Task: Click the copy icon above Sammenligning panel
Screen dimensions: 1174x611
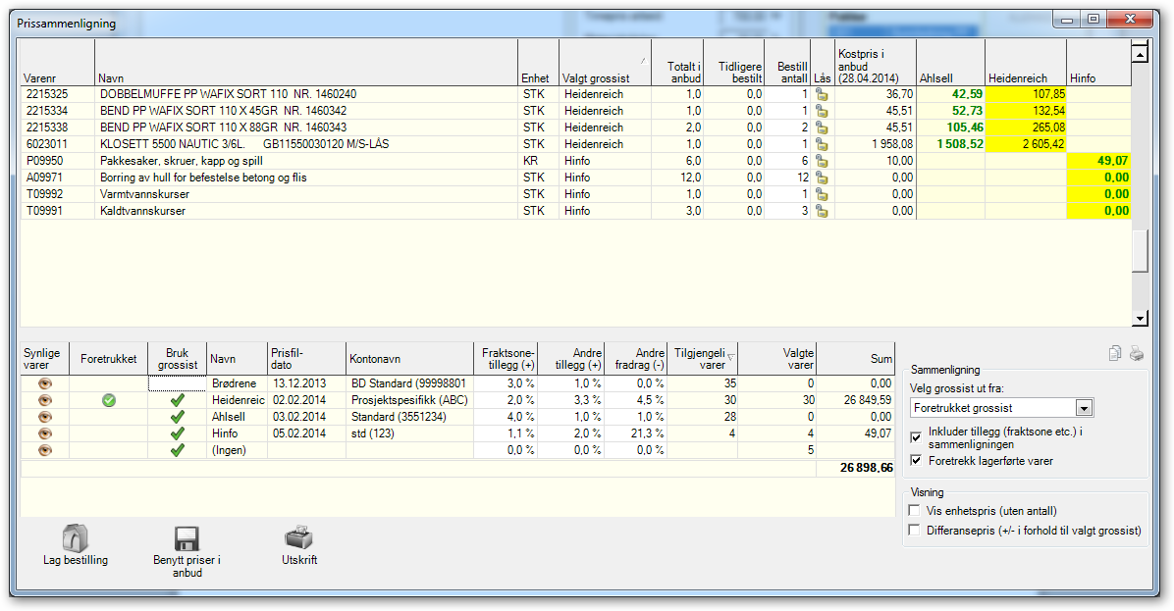Action: click(x=1115, y=353)
